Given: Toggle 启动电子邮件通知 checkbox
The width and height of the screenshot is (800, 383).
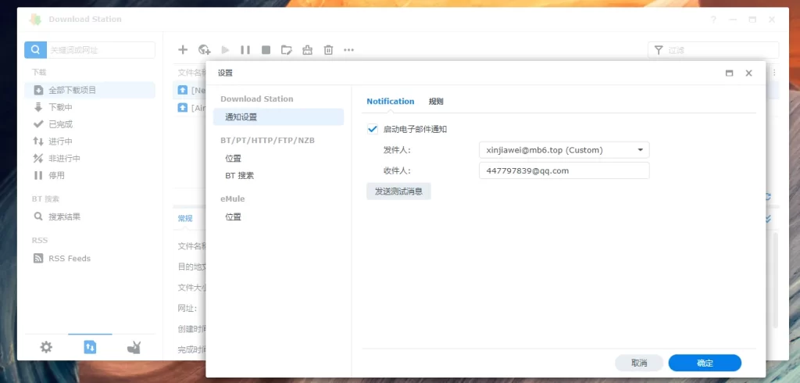Looking at the screenshot, I should (x=373, y=129).
